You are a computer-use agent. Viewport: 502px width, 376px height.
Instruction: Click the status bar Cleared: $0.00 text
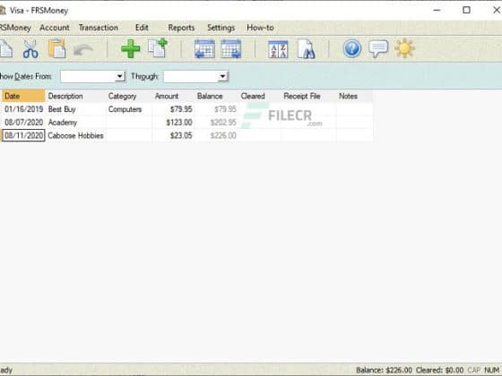point(439,371)
